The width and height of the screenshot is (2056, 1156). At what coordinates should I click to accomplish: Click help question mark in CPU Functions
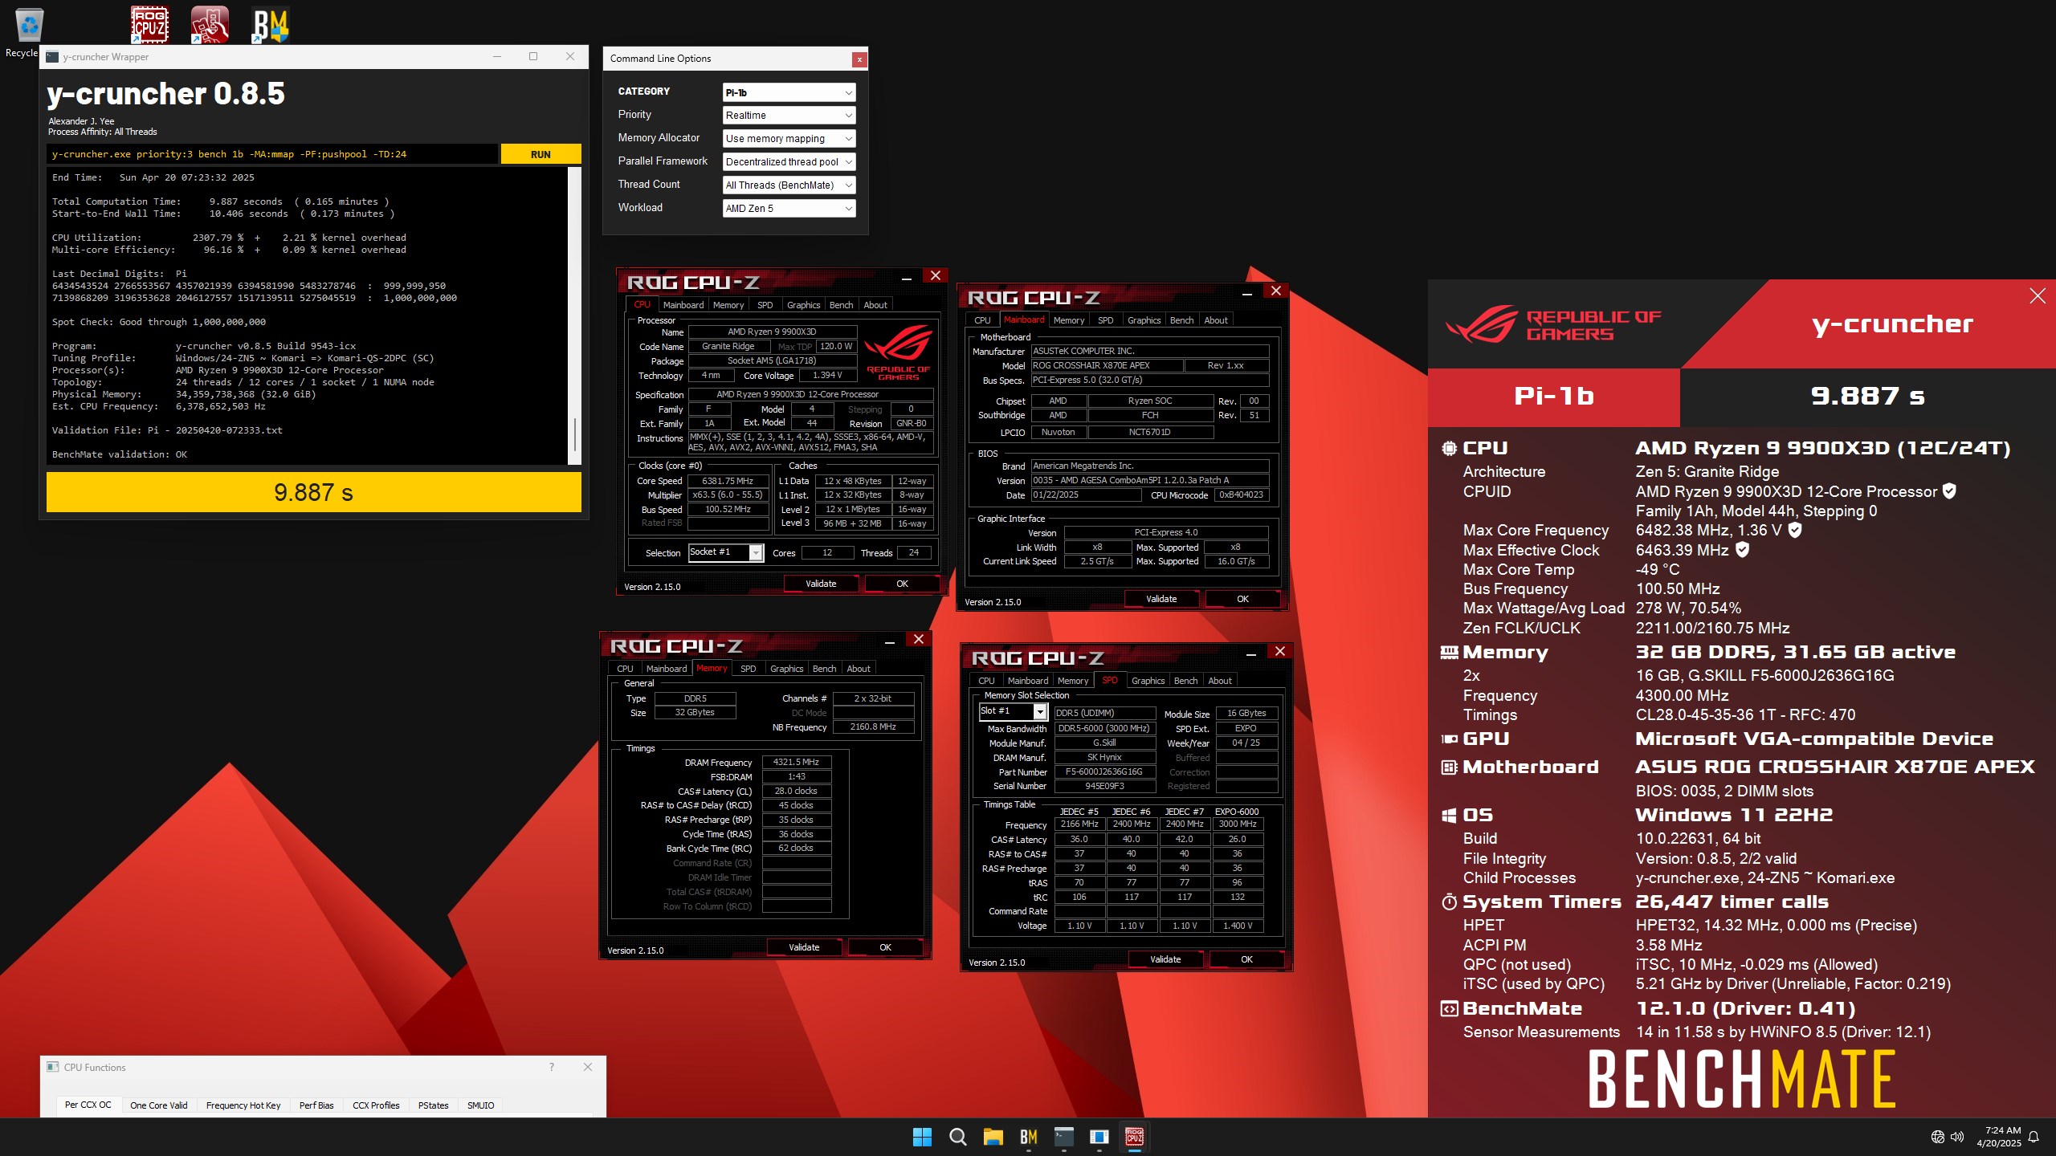[x=551, y=1067]
